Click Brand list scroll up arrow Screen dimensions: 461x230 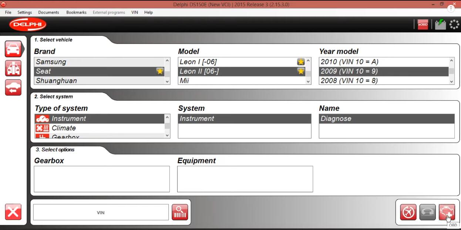click(x=167, y=61)
